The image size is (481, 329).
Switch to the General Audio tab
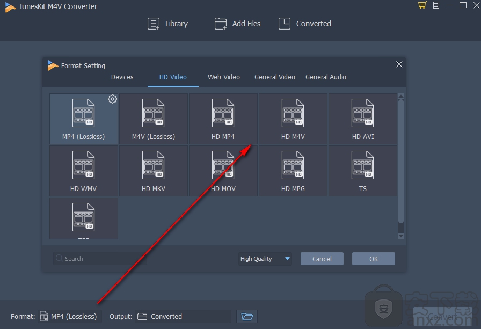[326, 77]
